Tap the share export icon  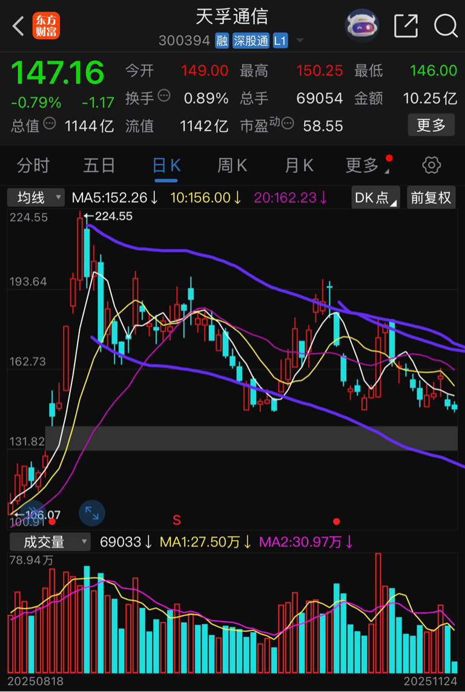pos(406,26)
